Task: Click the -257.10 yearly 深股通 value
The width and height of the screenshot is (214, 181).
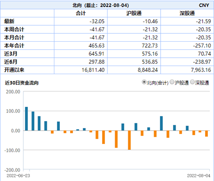Action: click(x=202, y=45)
